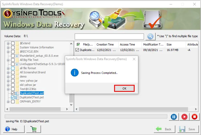Toggle checkbox for All Big File Test
Image resolution: width=201 pixels, height=135 pixels.
[13, 60]
